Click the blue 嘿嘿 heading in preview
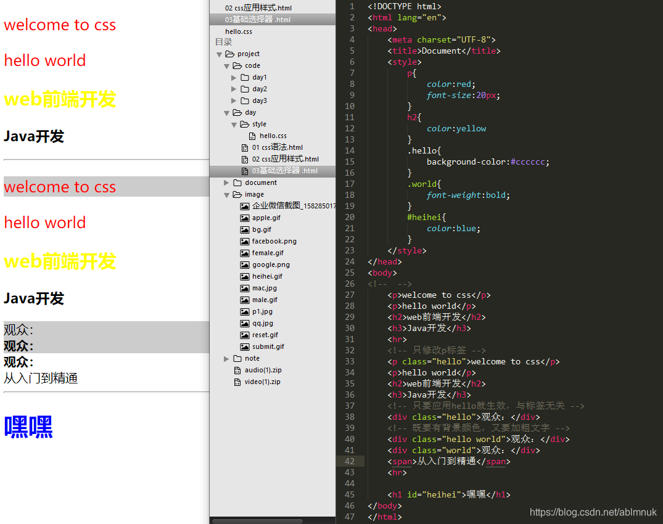 coord(28,427)
